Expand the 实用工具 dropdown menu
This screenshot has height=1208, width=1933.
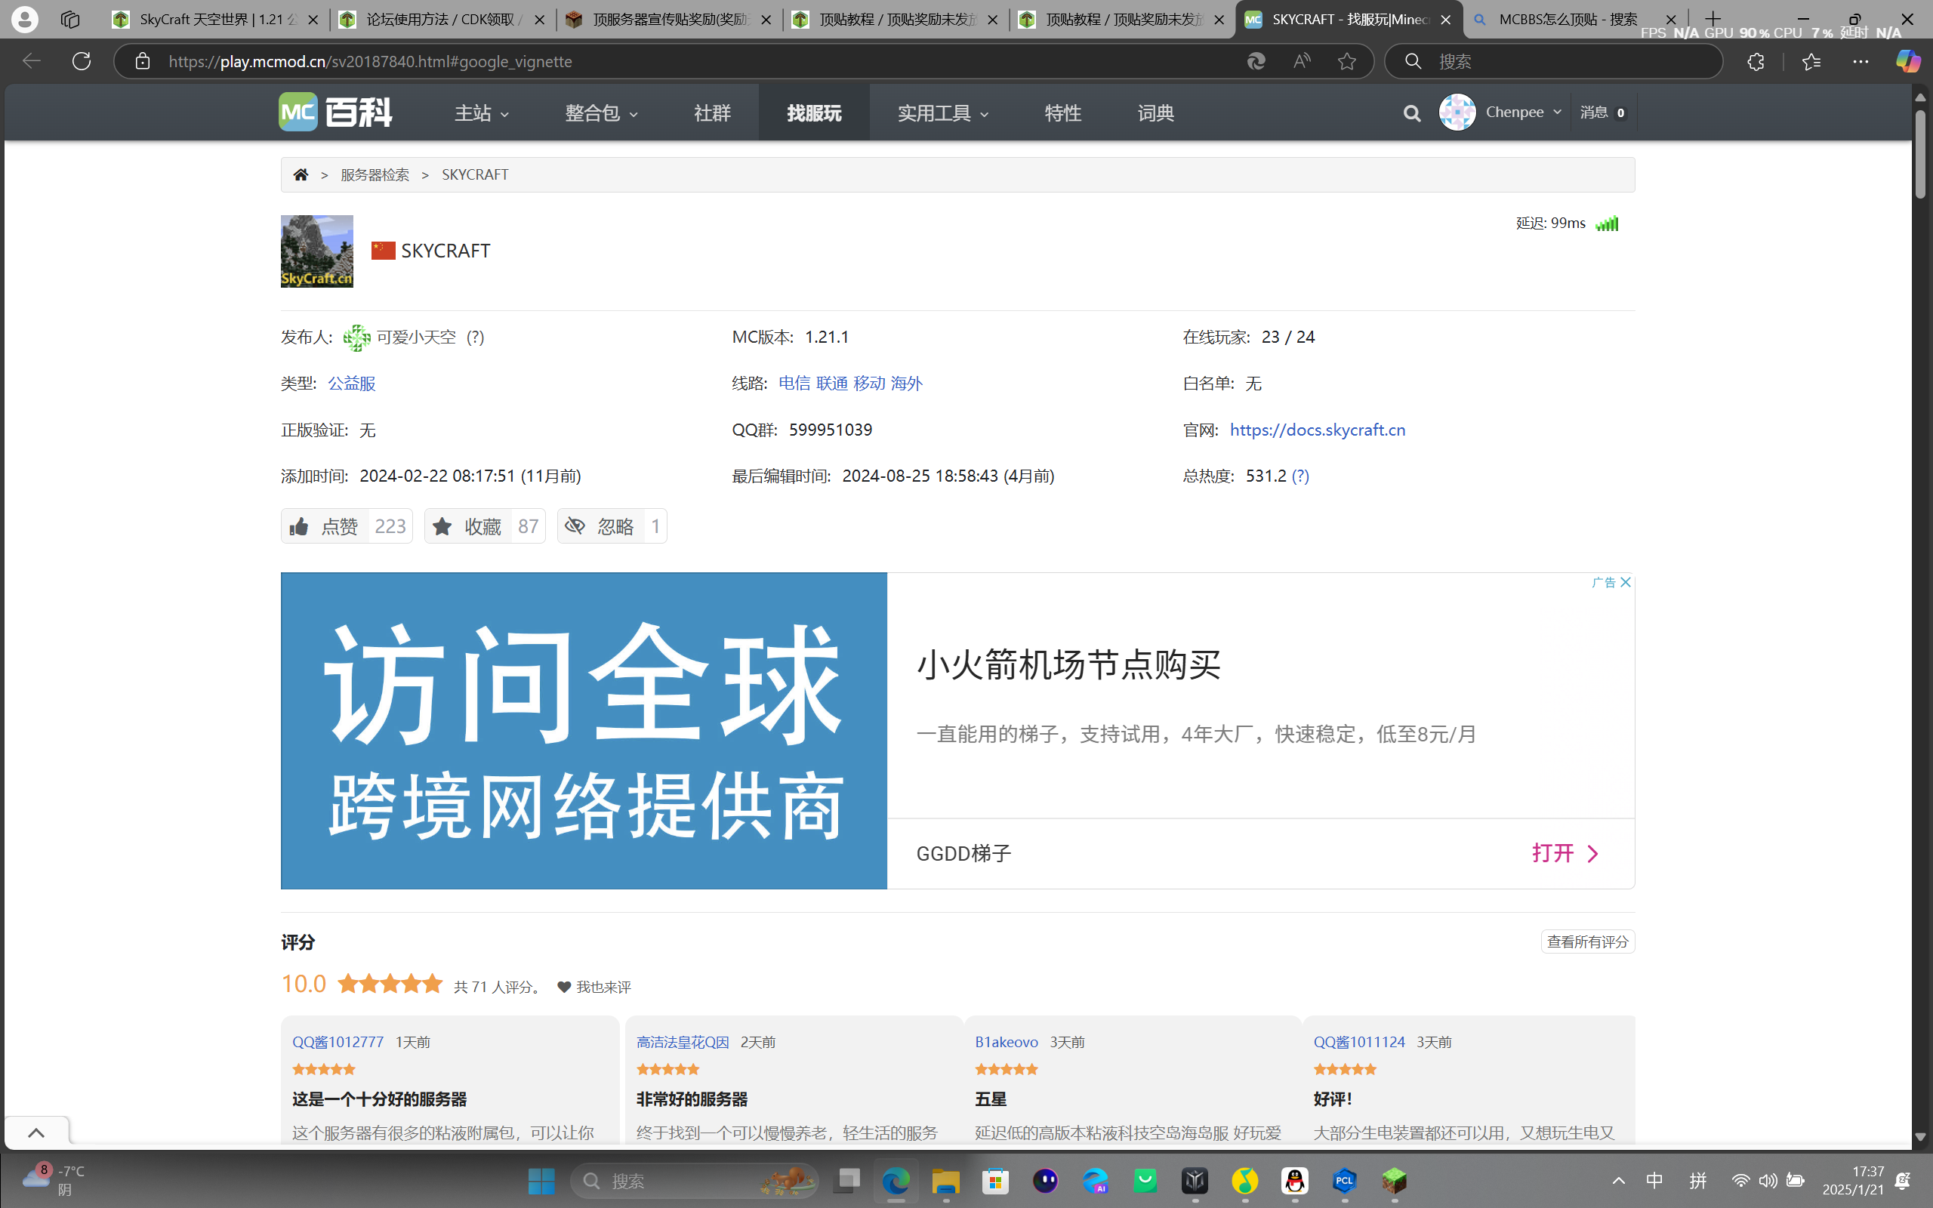(943, 112)
